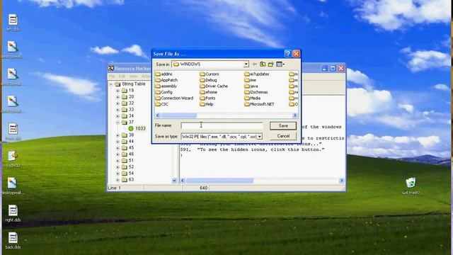
Task: Click the text line starting with 591
Action: (x=252, y=149)
